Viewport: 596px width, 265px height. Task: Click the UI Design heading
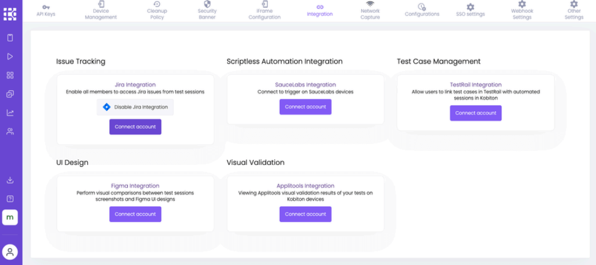72,162
